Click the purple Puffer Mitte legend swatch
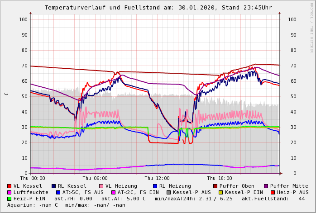 pyautogui.click(x=266, y=186)
